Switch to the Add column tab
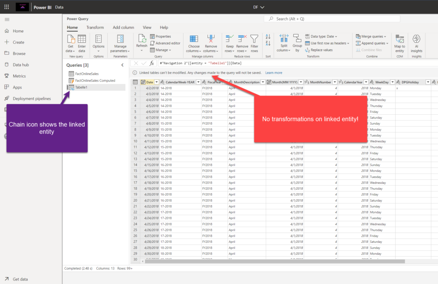Screen dimensions: 438x284 (x=123, y=27)
